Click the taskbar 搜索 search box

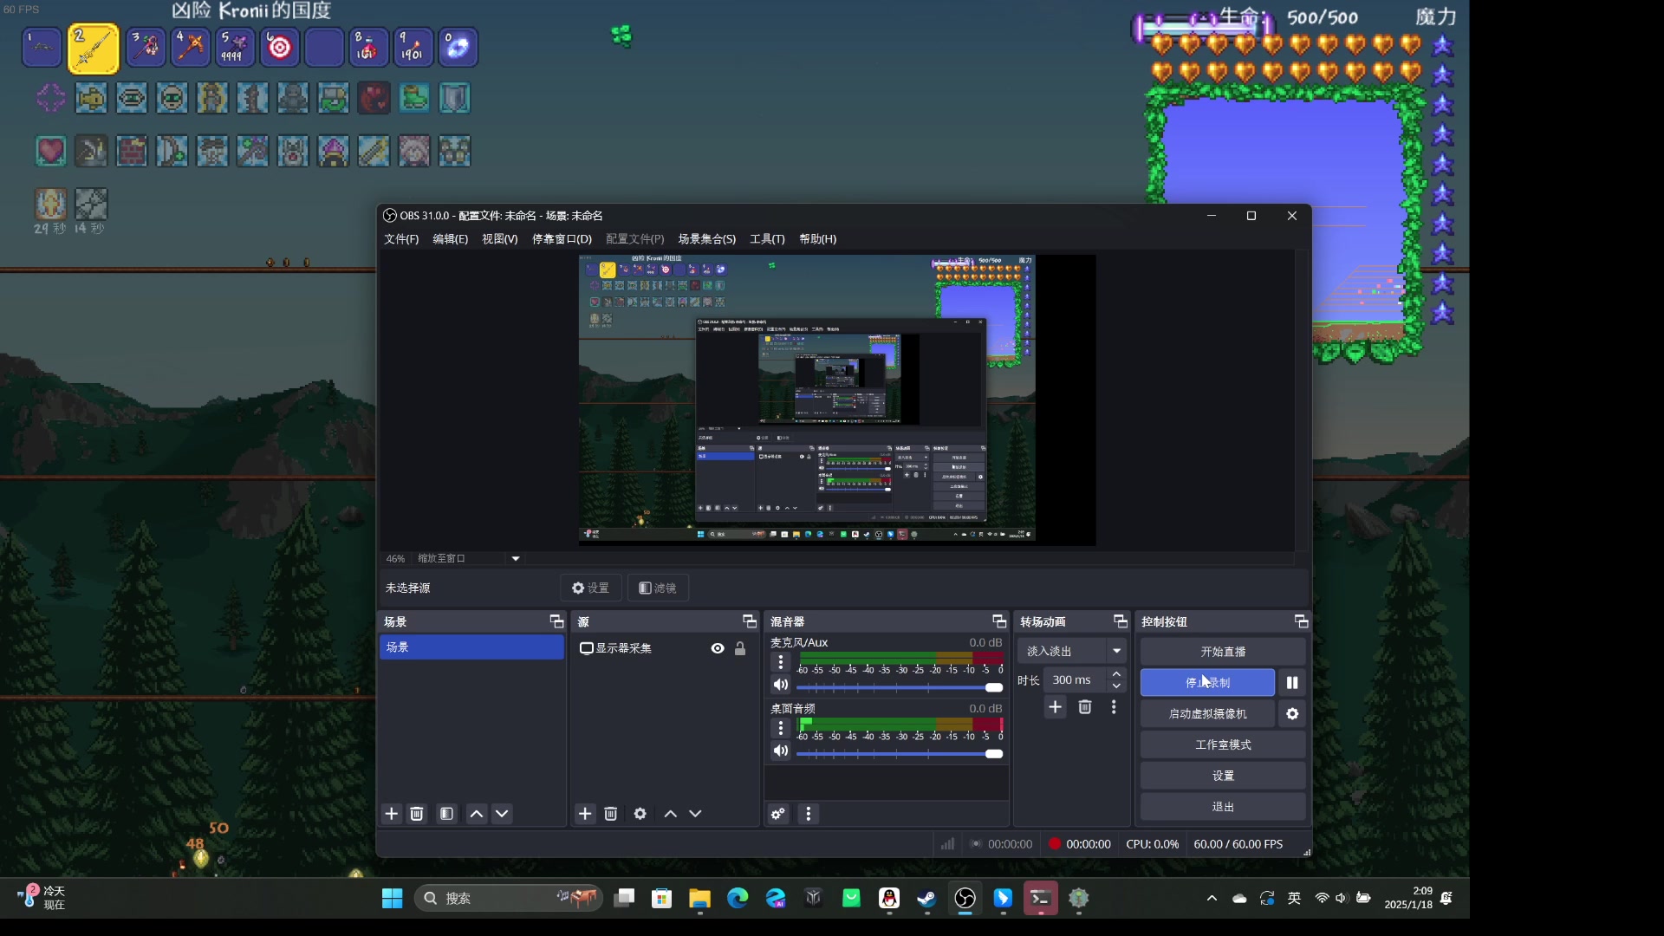pos(509,899)
